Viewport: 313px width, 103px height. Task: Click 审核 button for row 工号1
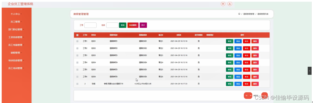pyautogui.click(x=230, y=41)
